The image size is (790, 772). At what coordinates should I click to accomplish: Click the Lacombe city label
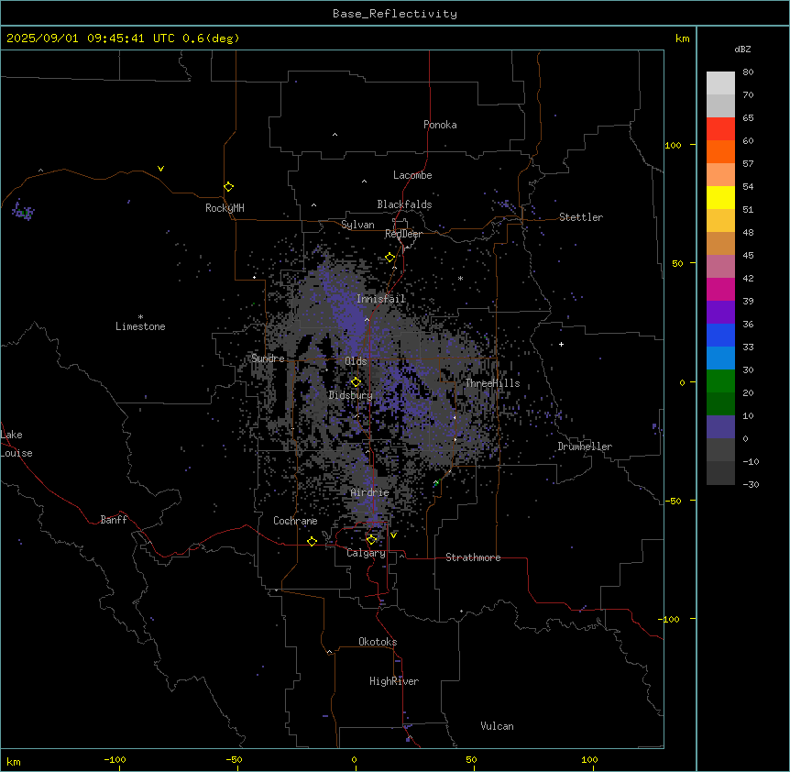412,175
